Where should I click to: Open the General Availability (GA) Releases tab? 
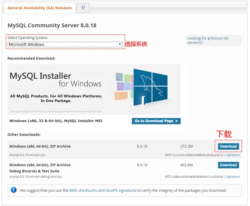tap(40, 8)
